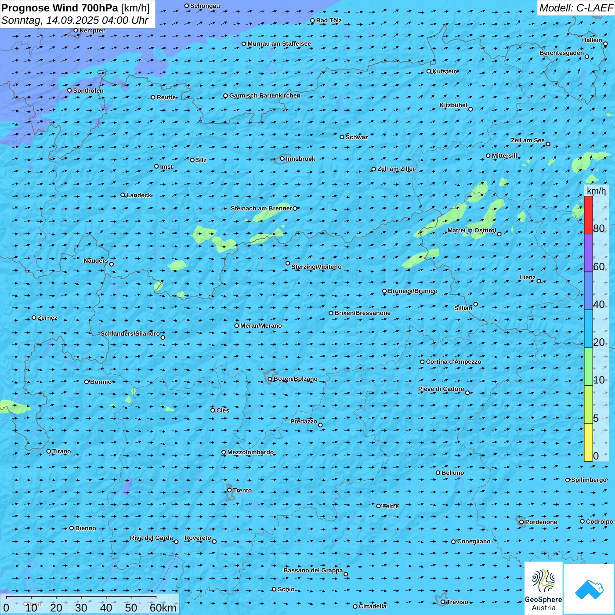Click the 'Kitzbühel' map label
The height and width of the screenshot is (615, 615).
click(x=453, y=105)
